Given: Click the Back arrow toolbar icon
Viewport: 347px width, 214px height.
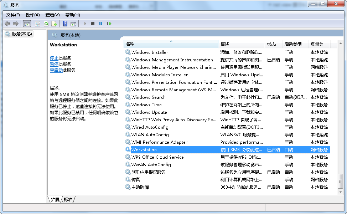Looking at the screenshot, I should [7, 24].
